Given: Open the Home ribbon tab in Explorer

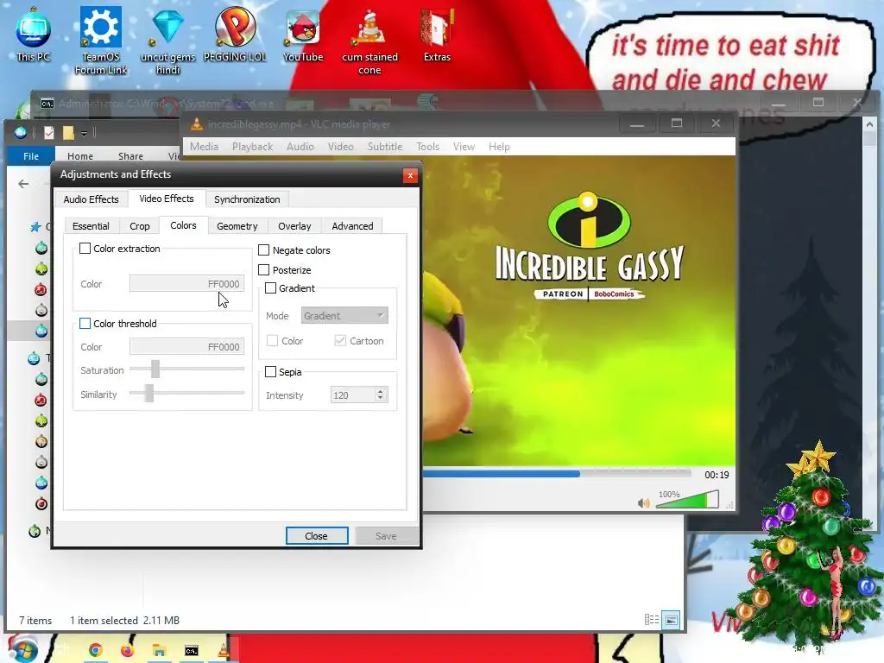Looking at the screenshot, I should 80,156.
